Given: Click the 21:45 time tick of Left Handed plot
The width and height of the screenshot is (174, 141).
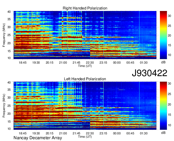Looking at the screenshot, I should tap(76, 133).
